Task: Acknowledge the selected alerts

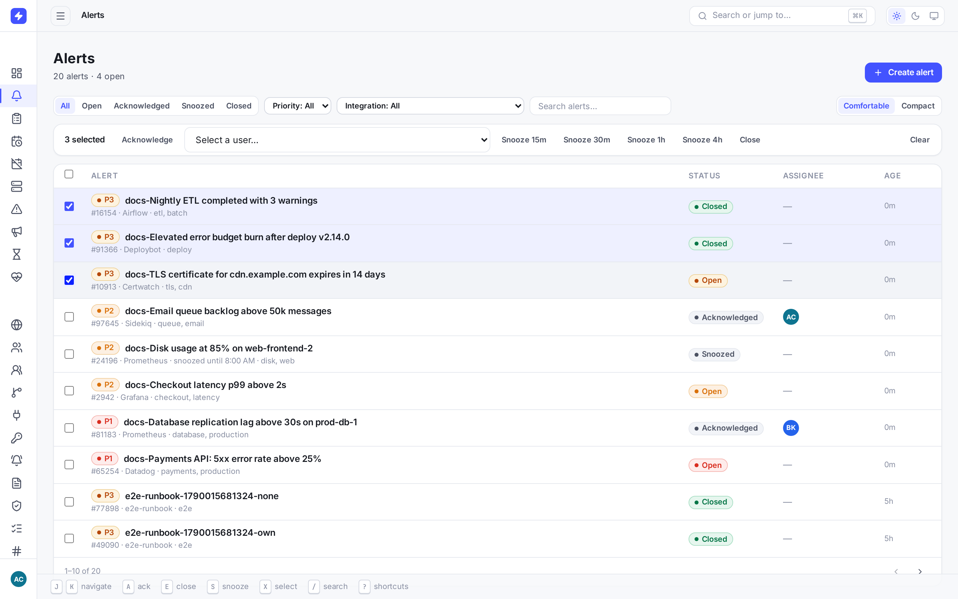Action: [x=147, y=140]
